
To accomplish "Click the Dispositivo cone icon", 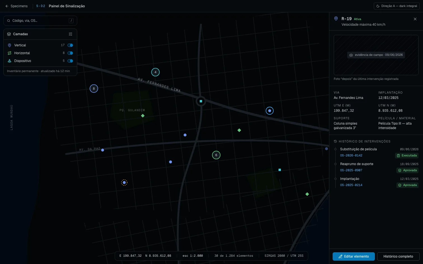I will tap(10, 61).
